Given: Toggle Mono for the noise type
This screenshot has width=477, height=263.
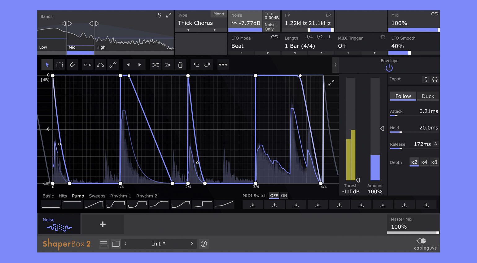Looking at the screenshot, I should (x=219, y=14).
